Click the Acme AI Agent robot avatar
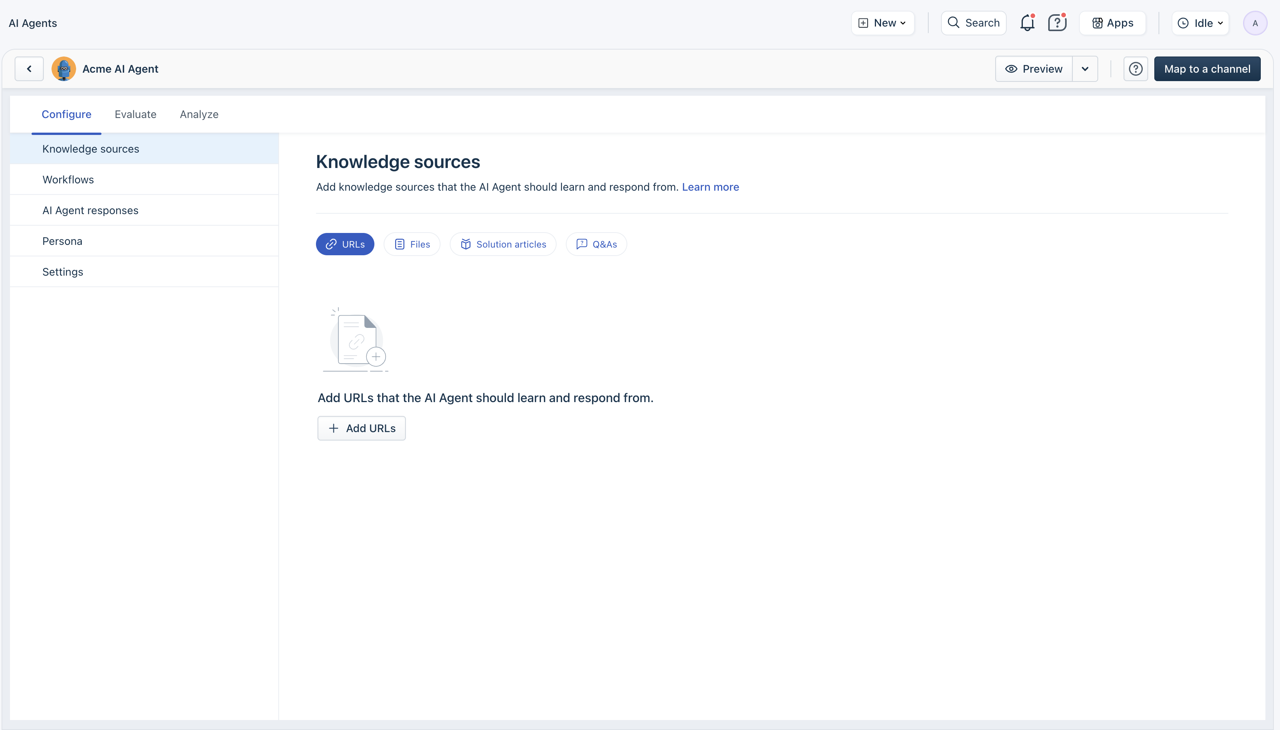Screen dimensions: 1280x730 click(x=64, y=69)
